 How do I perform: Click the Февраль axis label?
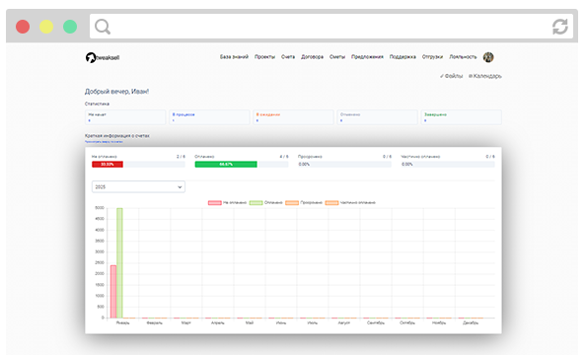(154, 322)
